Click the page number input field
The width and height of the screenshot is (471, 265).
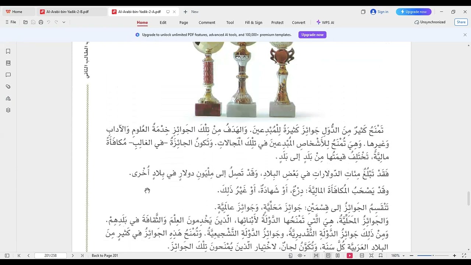click(50, 255)
